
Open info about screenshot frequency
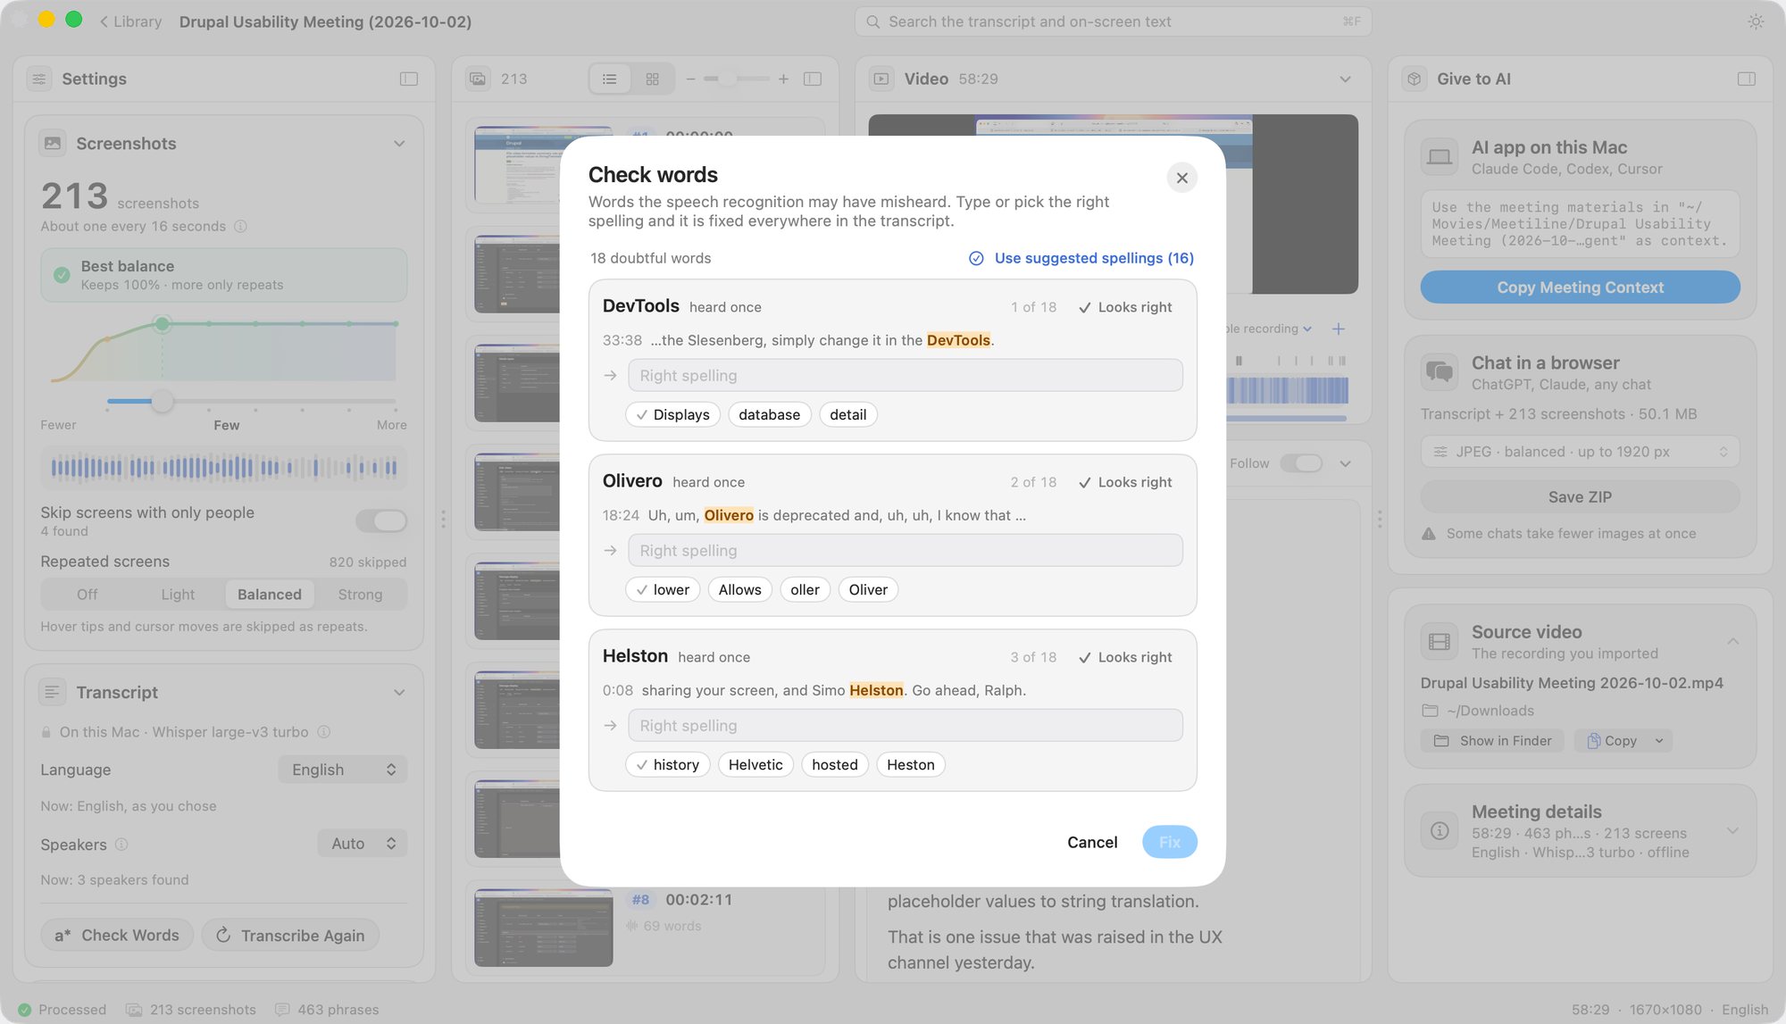(x=240, y=227)
